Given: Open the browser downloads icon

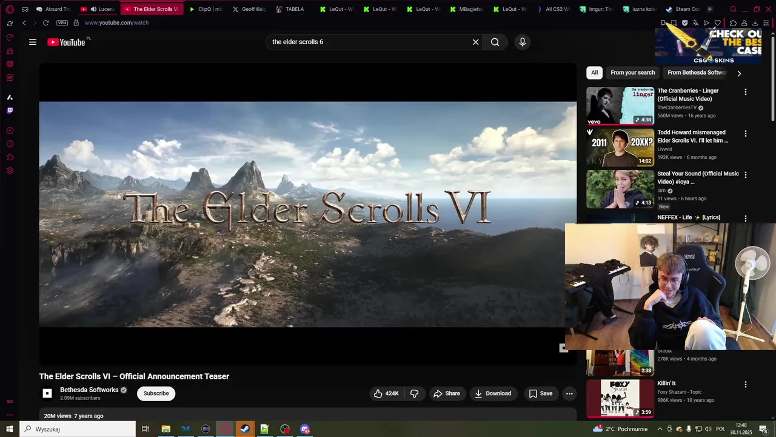Looking at the screenshot, I should click(755, 23).
